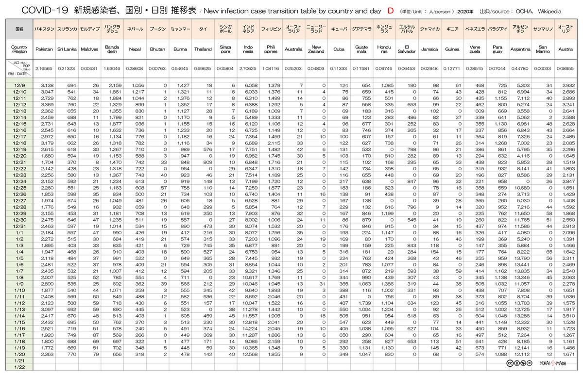Image resolution: width=583 pixels, height=374 pixels.
Task: Select the Burma column header
Action: click(180, 49)
